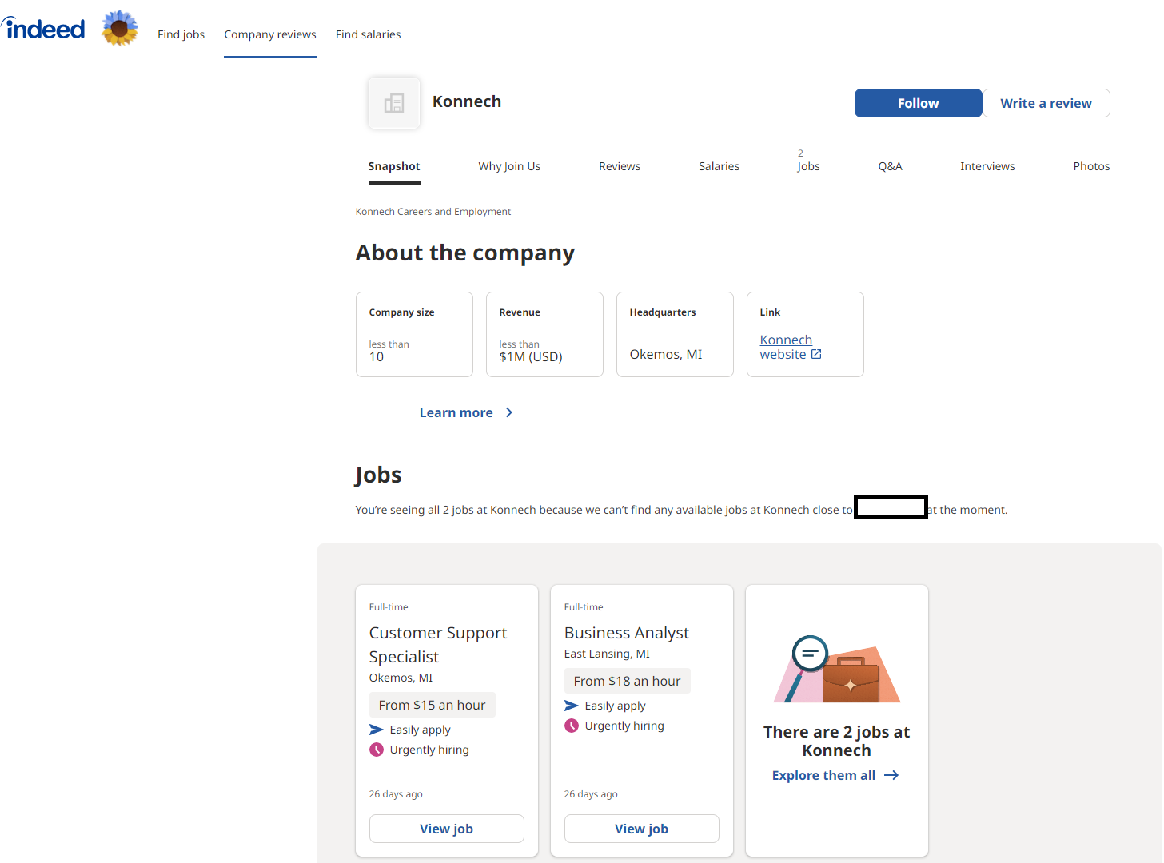The image size is (1164, 863).
Task: Switch to the Q&A tab
Action: (891, 166)
